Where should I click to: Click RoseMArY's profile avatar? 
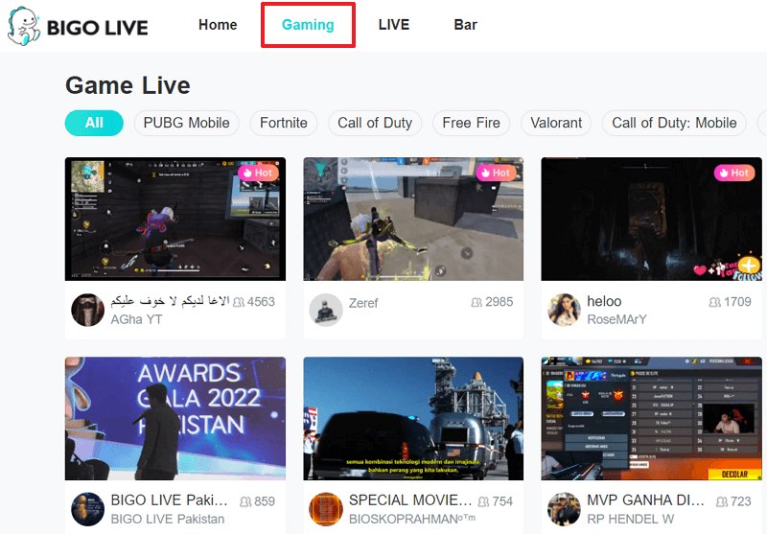point(564,310)
